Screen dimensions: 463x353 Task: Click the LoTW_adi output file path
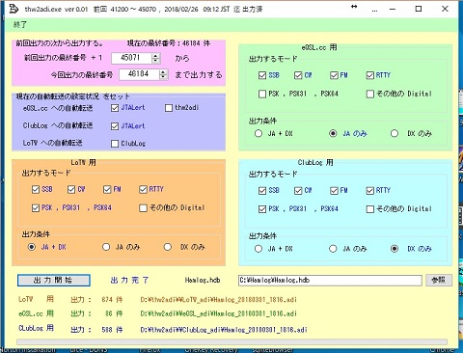pos(219,300)
